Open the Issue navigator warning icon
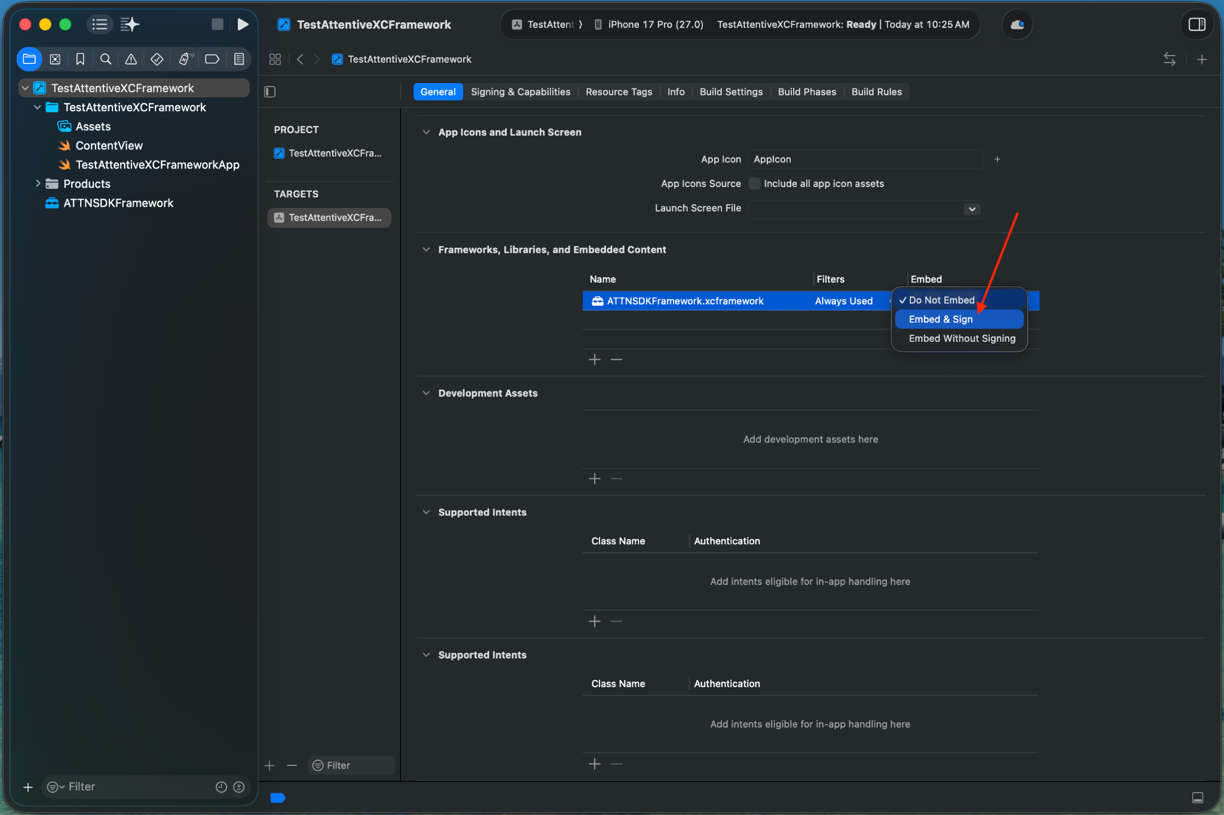 click(131, 59)
